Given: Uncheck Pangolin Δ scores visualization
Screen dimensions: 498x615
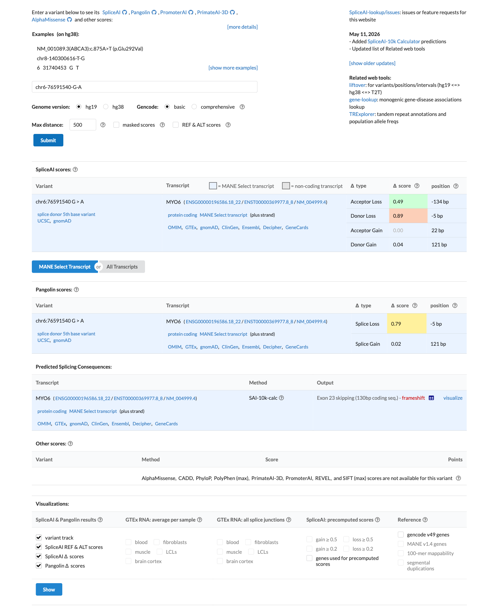Looking at the screenshot, I should [39, 566].
